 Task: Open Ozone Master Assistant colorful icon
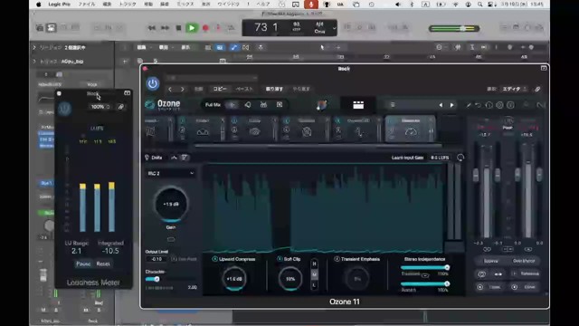point(322,105)
